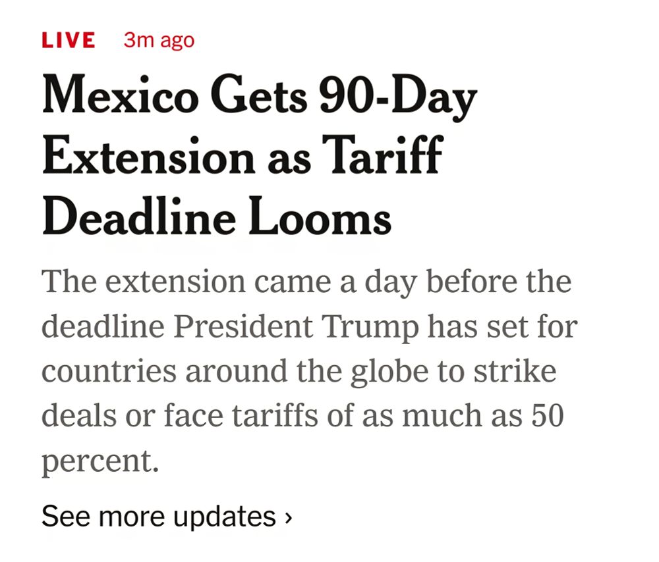Screen dimensions: 659x562
Task: Click the word "updates" in bottom link
Action: [x=225, y=517]
